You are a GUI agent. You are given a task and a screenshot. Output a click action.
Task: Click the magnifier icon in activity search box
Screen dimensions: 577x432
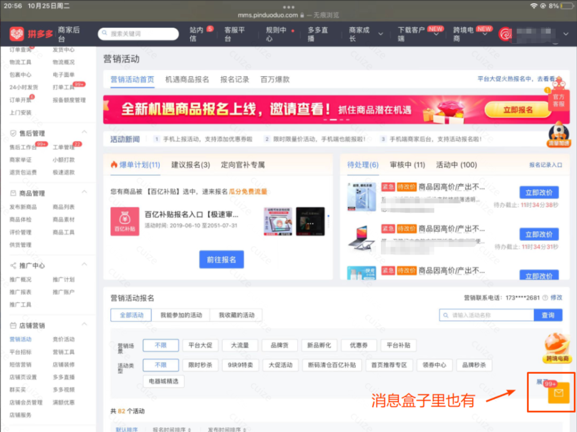[446, 315]
